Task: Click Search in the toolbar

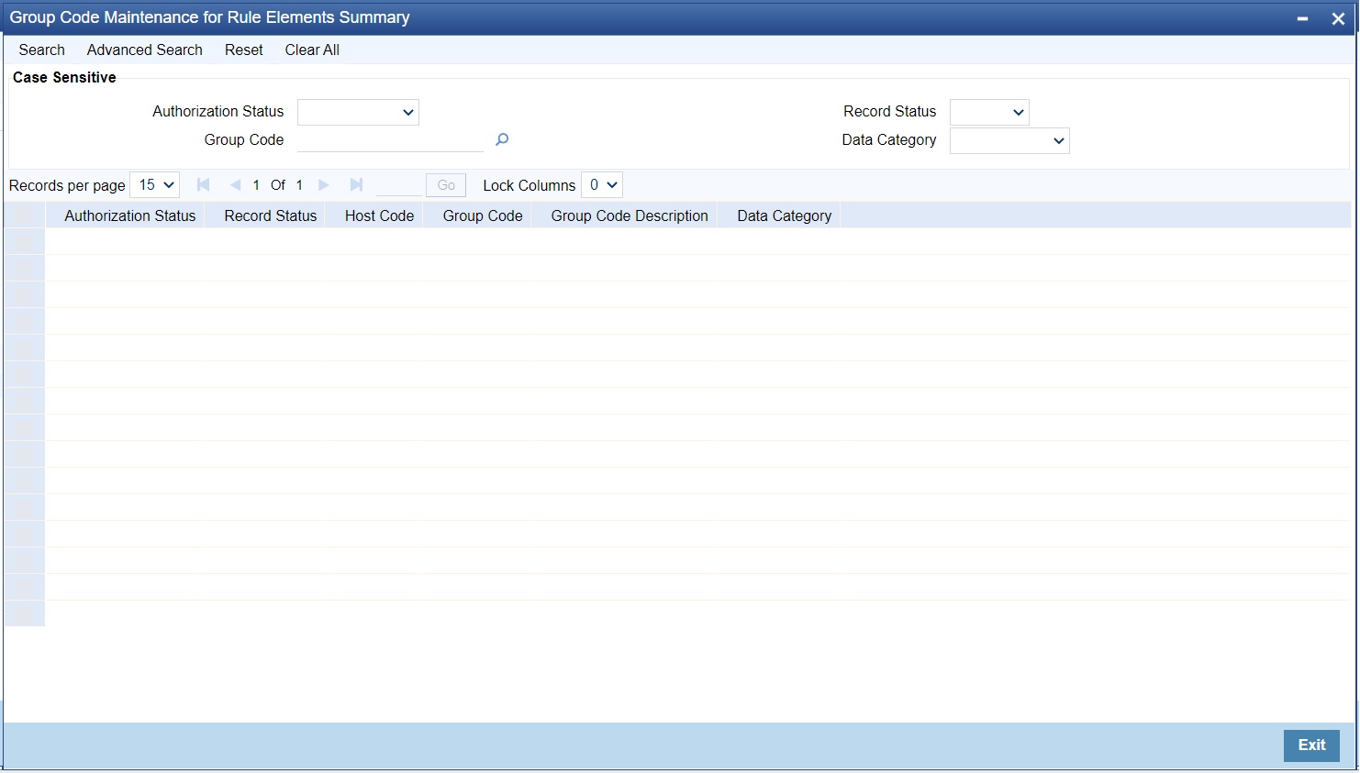Action: tap(42, 50)
